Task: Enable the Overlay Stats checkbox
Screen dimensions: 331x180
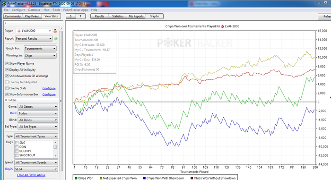Action: (7, 88)
